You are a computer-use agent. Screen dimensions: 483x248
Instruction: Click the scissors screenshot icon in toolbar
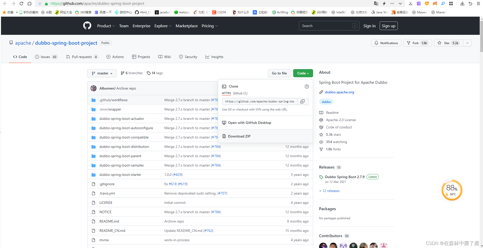(x=411, y=4)
